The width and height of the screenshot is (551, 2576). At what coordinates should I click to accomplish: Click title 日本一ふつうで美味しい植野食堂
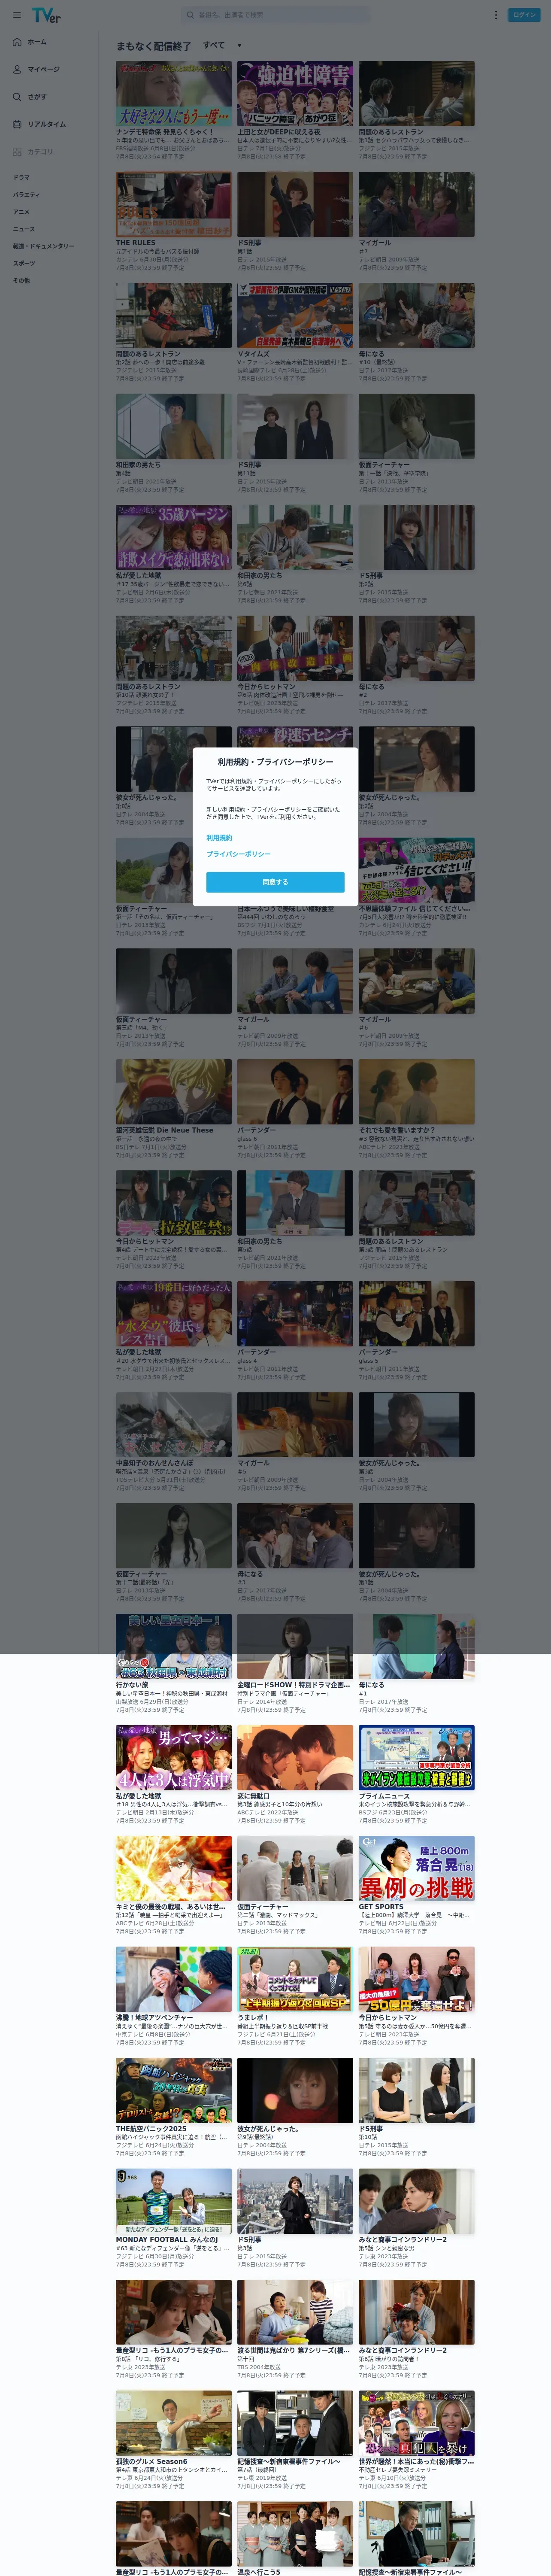[x=286, y=909]
